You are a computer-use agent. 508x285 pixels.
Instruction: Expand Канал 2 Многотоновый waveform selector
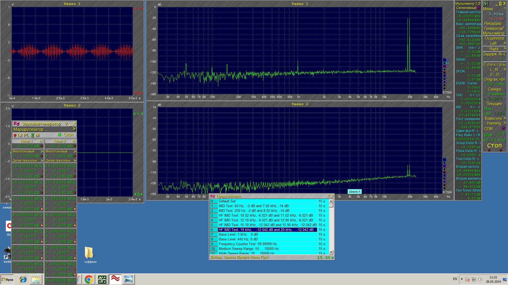(x=75, y=151)
